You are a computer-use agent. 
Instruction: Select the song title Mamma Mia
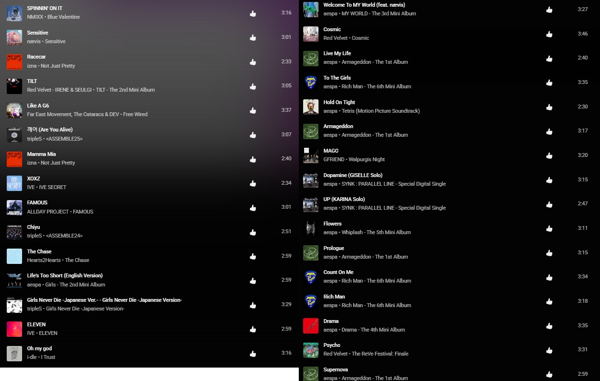coord(41,154)
